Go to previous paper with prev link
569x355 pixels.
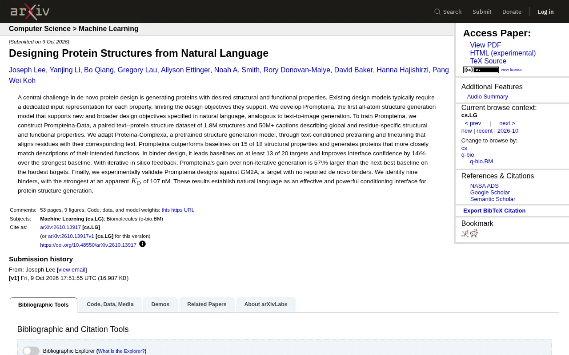click(x=473, y=123)
